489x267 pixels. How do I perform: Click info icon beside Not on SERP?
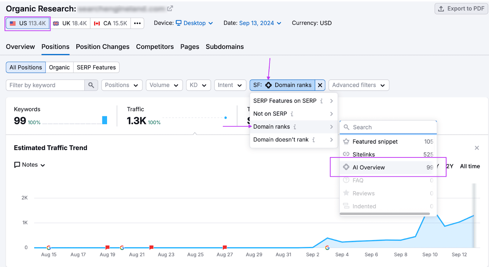[x=292, y=114]
